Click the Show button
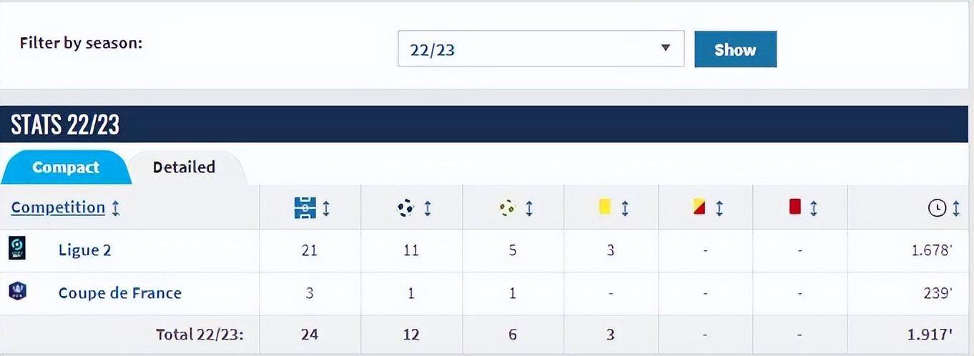The width and height of the screenshot is (974, 356). [735, 49]
